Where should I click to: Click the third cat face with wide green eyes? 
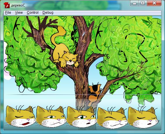click(x=82, y=117)
